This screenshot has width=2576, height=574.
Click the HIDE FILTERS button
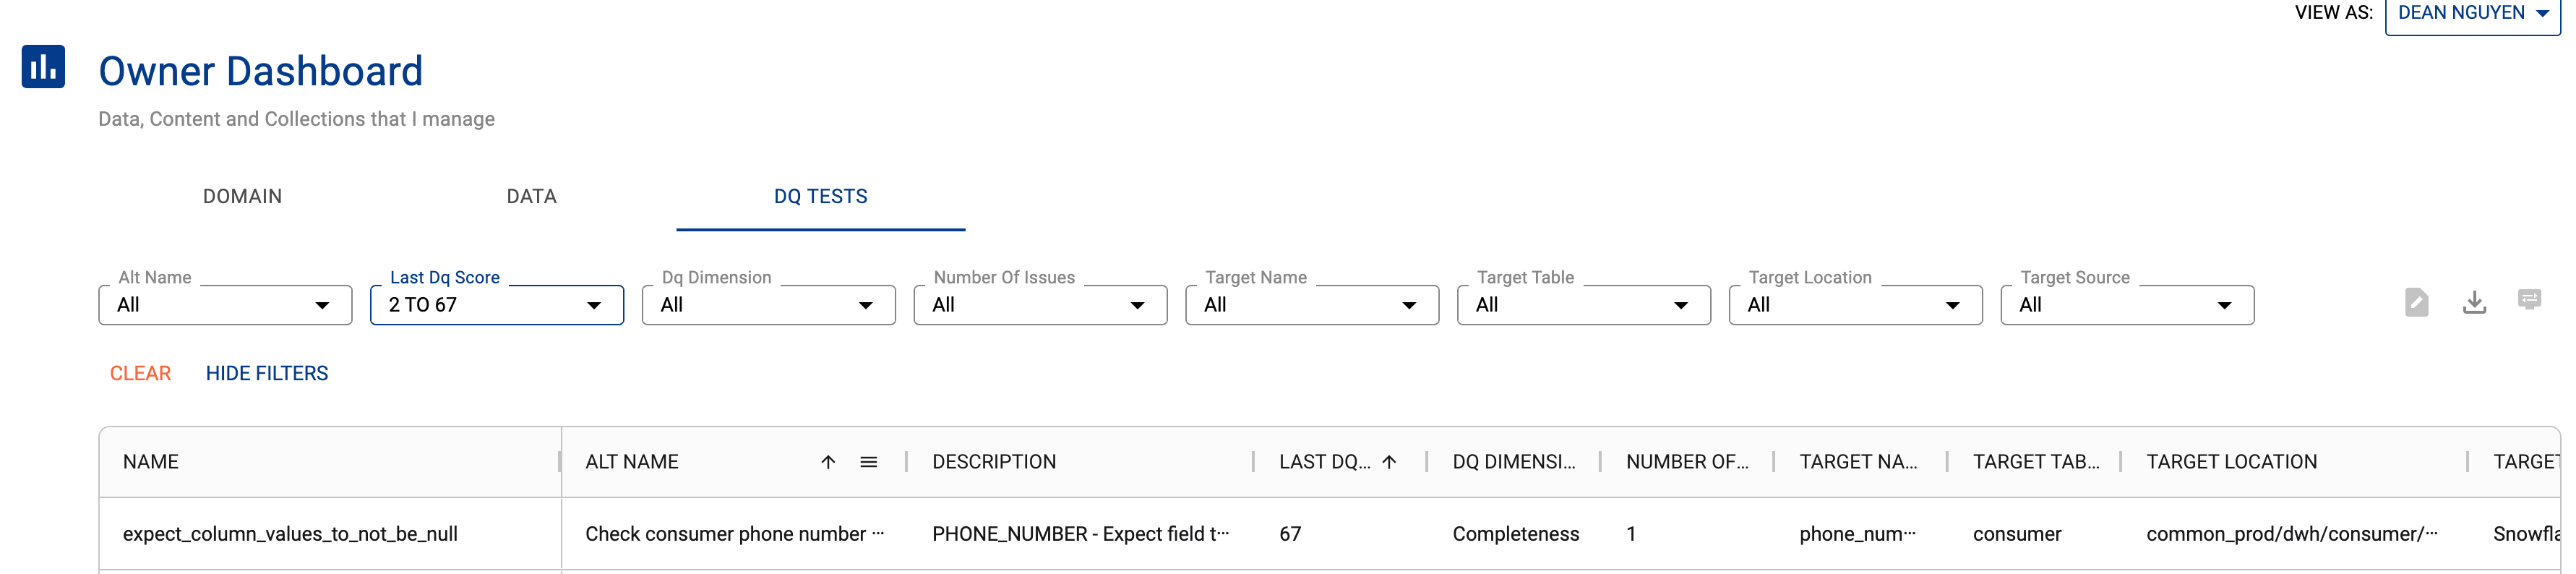[267, 374]
